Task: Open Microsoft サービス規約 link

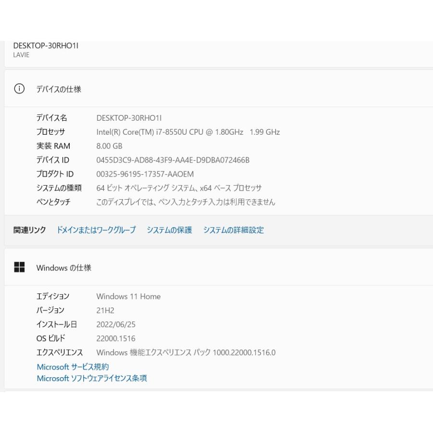Action: pyautogui.click(x=73, y=367)
